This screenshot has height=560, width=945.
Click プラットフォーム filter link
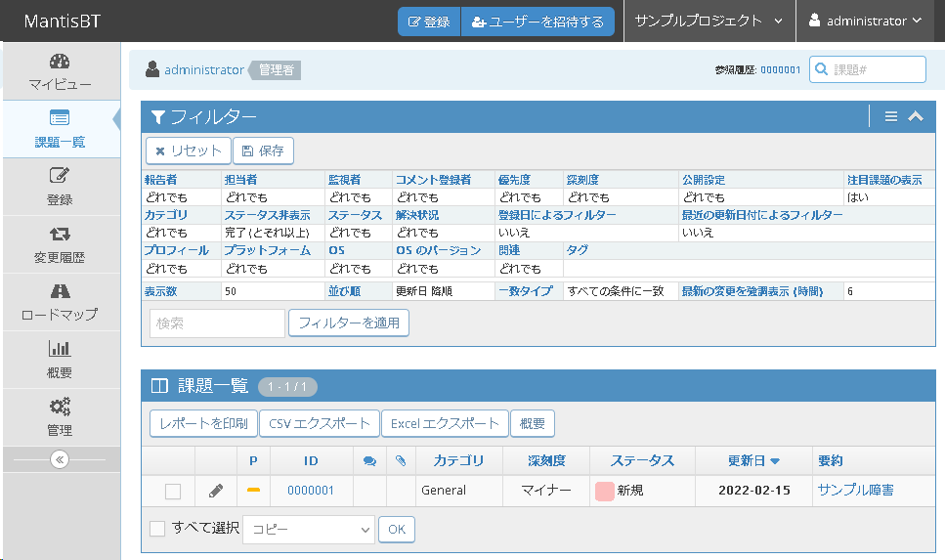[267, 250]
